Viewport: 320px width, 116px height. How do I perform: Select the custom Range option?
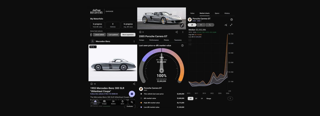click(x=209, y=99)
